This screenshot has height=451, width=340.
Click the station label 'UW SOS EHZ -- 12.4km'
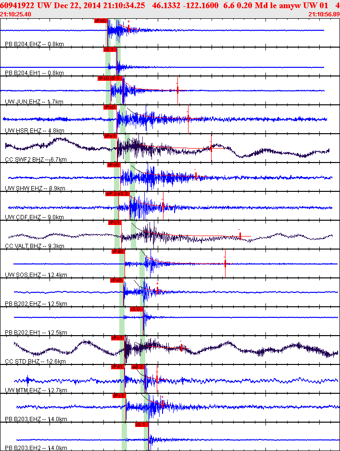(36, 275)
